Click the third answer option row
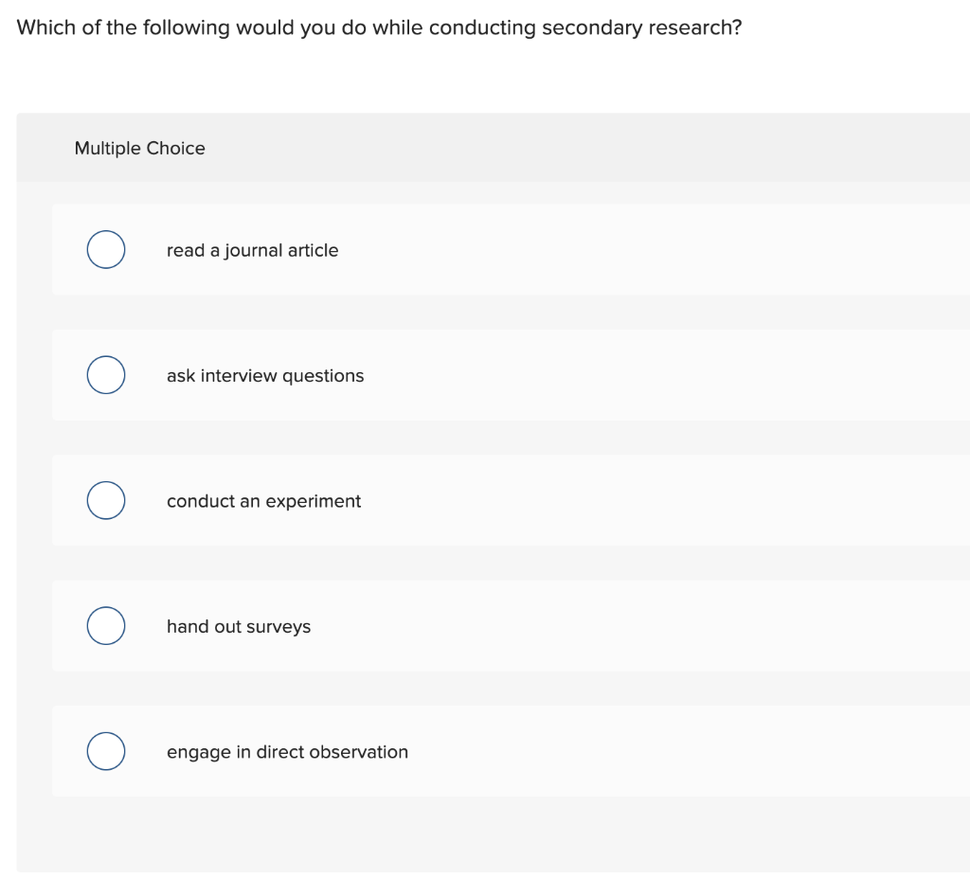Image resolution: width=970 pixels, height=878 pixels. tap(474, 500)
